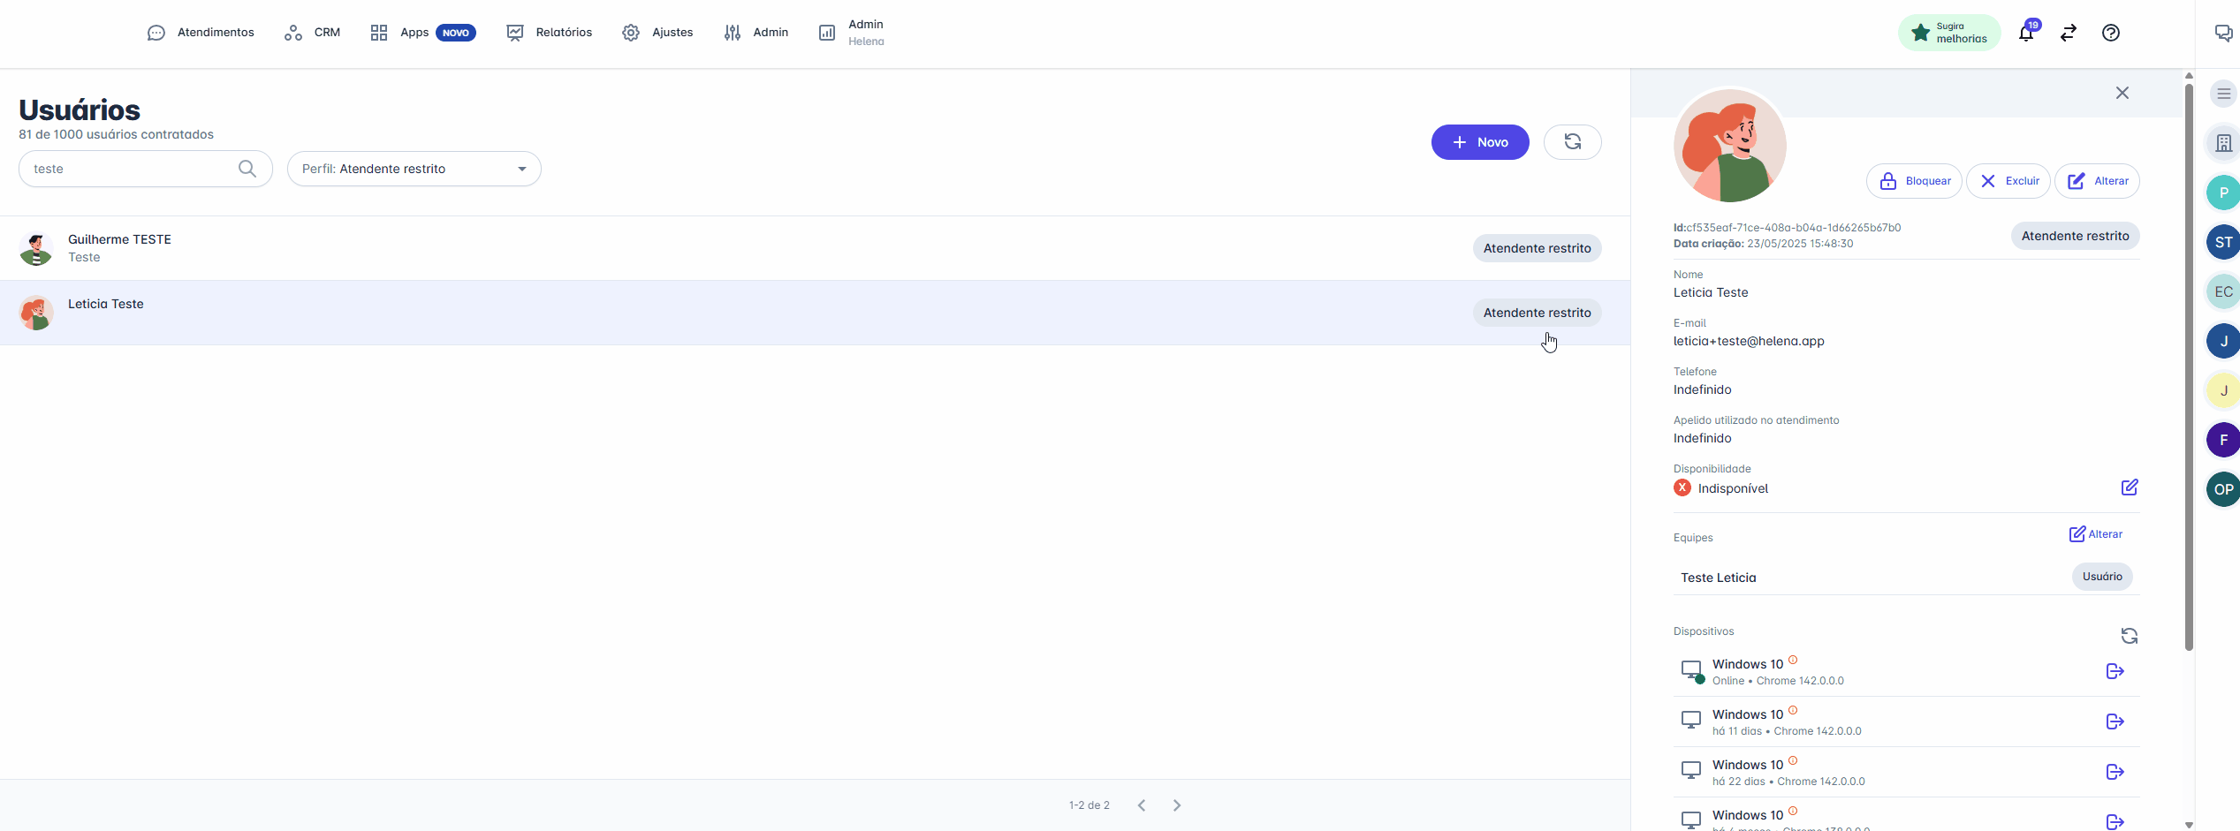Click the swap arrows icon in header
Image resolution: width=2240 pixels, height=831 pixels.
[2068, 33]
